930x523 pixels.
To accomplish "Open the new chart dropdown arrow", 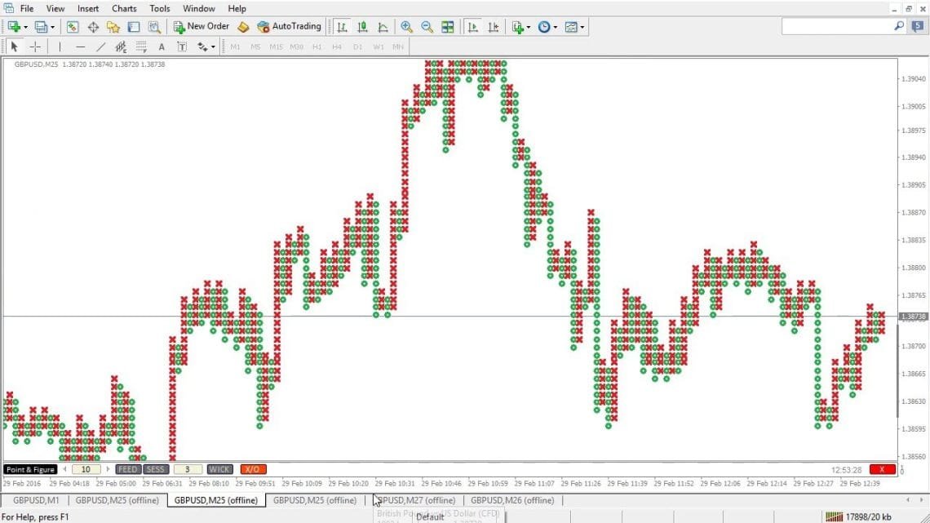I will click(26, 27).
